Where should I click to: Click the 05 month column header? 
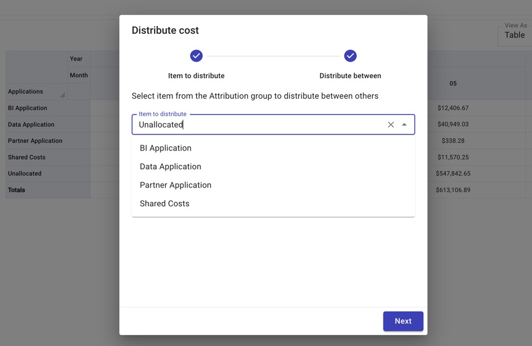[x=453, y=83]
